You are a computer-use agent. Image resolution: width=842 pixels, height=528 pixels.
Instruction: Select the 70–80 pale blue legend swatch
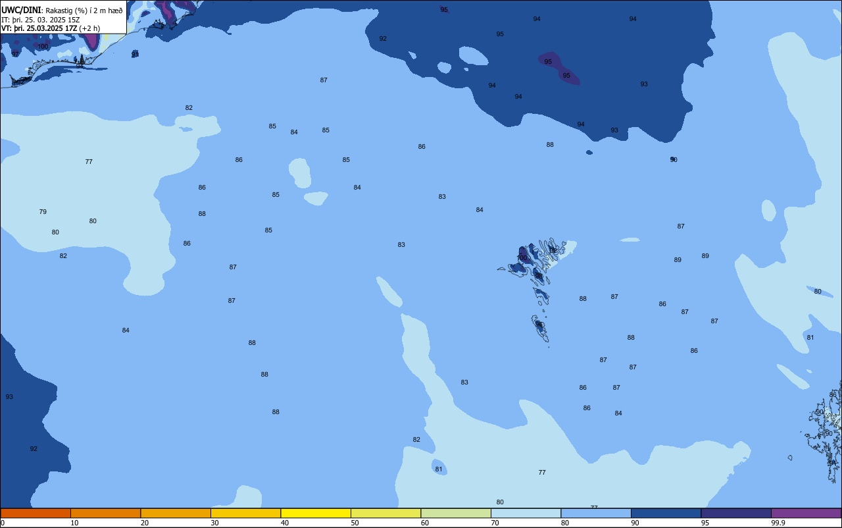(x=526, y=513)
